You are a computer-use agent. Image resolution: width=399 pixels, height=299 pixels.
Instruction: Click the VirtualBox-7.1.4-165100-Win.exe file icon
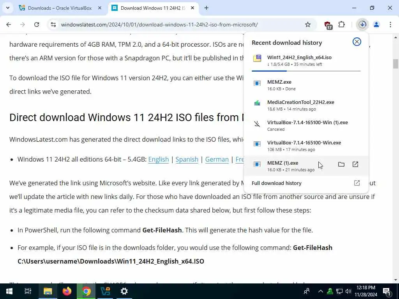257,144
